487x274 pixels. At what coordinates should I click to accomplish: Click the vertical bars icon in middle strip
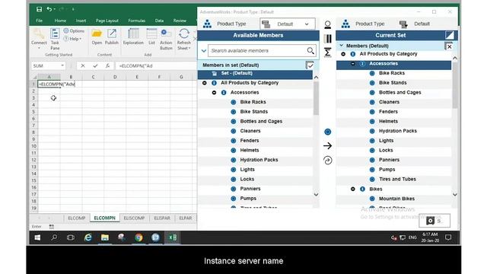coord(327,39)
